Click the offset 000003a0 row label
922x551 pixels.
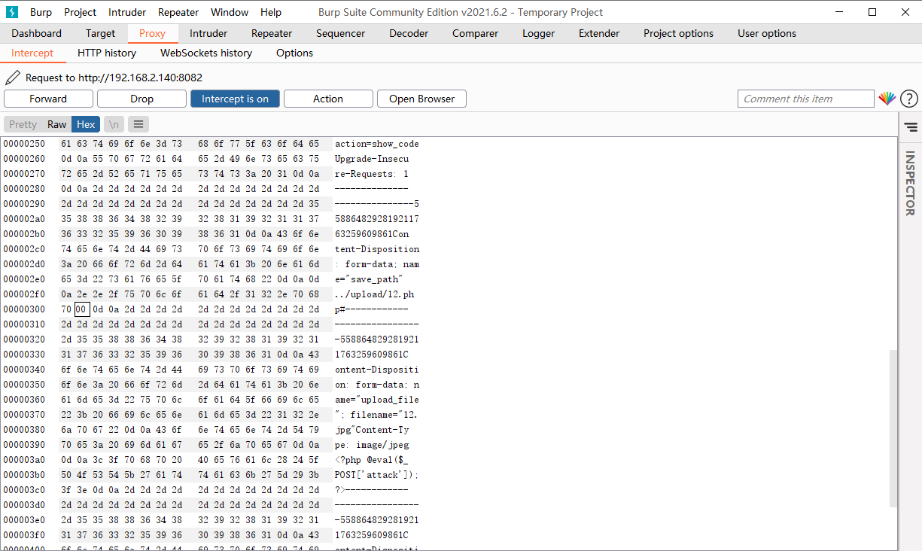point(24,459)
